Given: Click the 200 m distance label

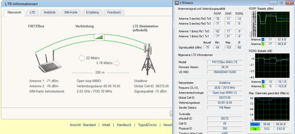Looking at the screenshot, I should pos(100,73).
